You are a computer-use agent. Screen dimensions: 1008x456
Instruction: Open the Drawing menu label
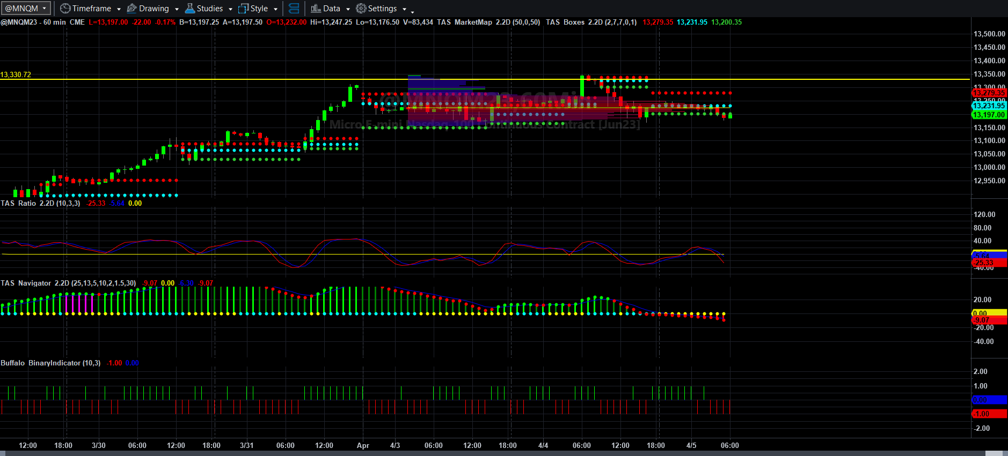click(154, 9)
